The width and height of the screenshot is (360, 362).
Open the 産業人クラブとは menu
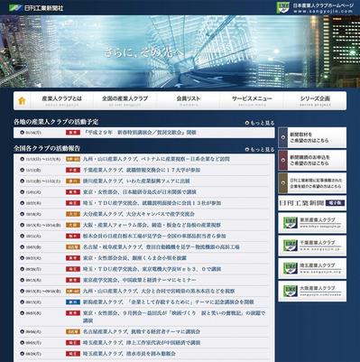62,101
